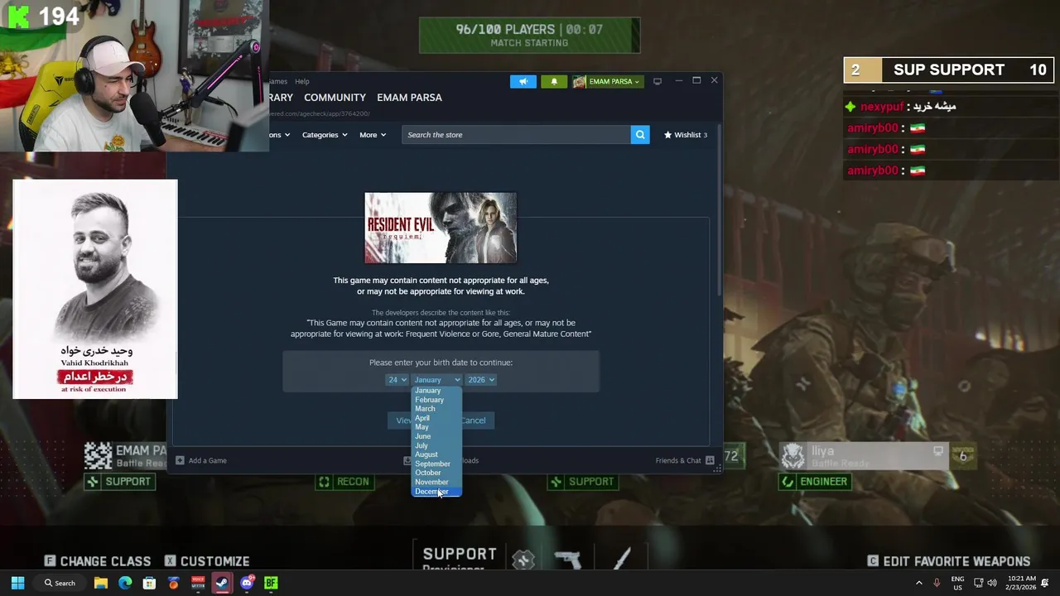Click the Battlefield BF taskbar icon
Image resolution: width=1060 pixels, height=596 pixels.
pos(271,583)
